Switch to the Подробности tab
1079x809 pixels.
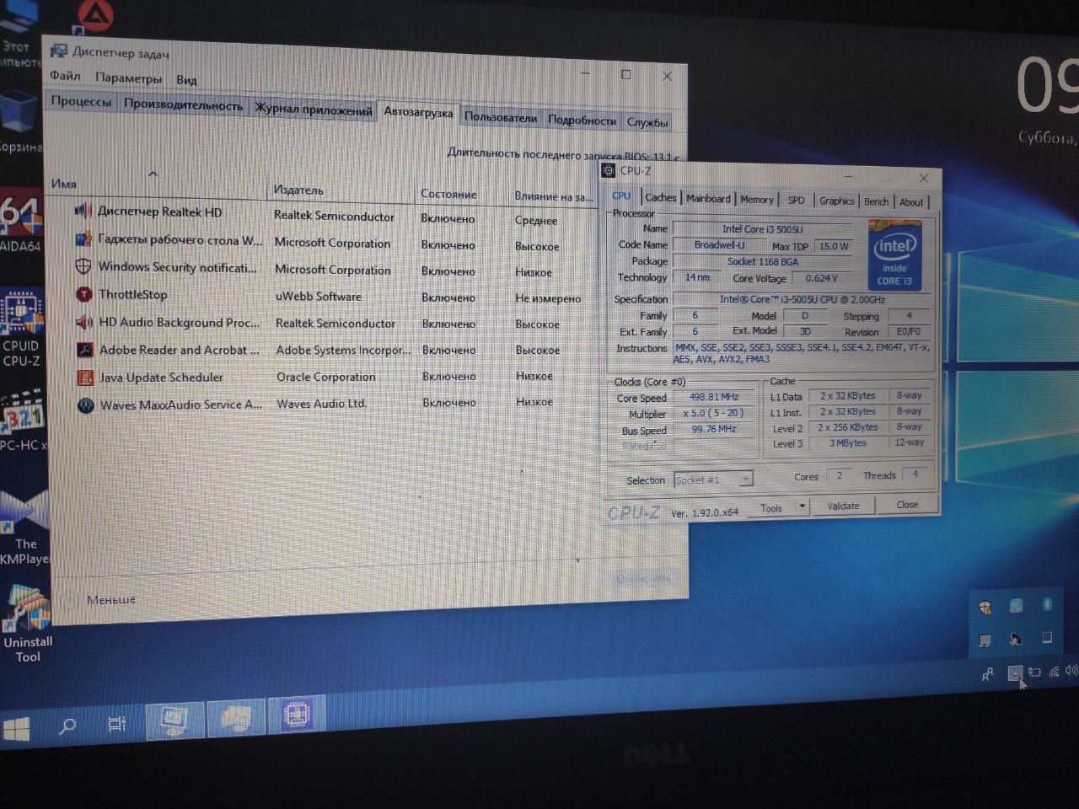582,121
